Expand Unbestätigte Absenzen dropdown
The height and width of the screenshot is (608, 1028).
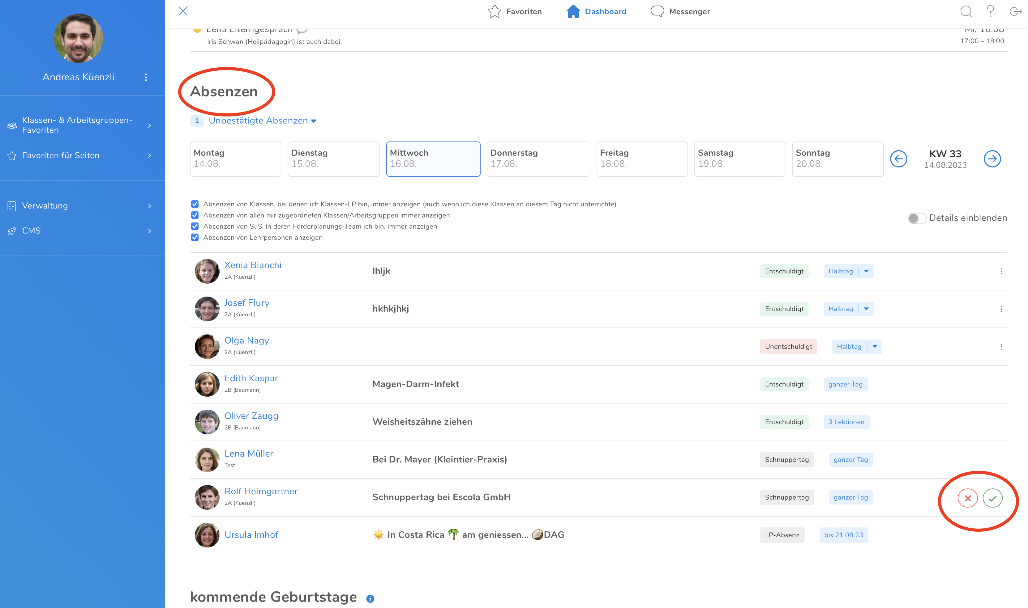[263, 121]
